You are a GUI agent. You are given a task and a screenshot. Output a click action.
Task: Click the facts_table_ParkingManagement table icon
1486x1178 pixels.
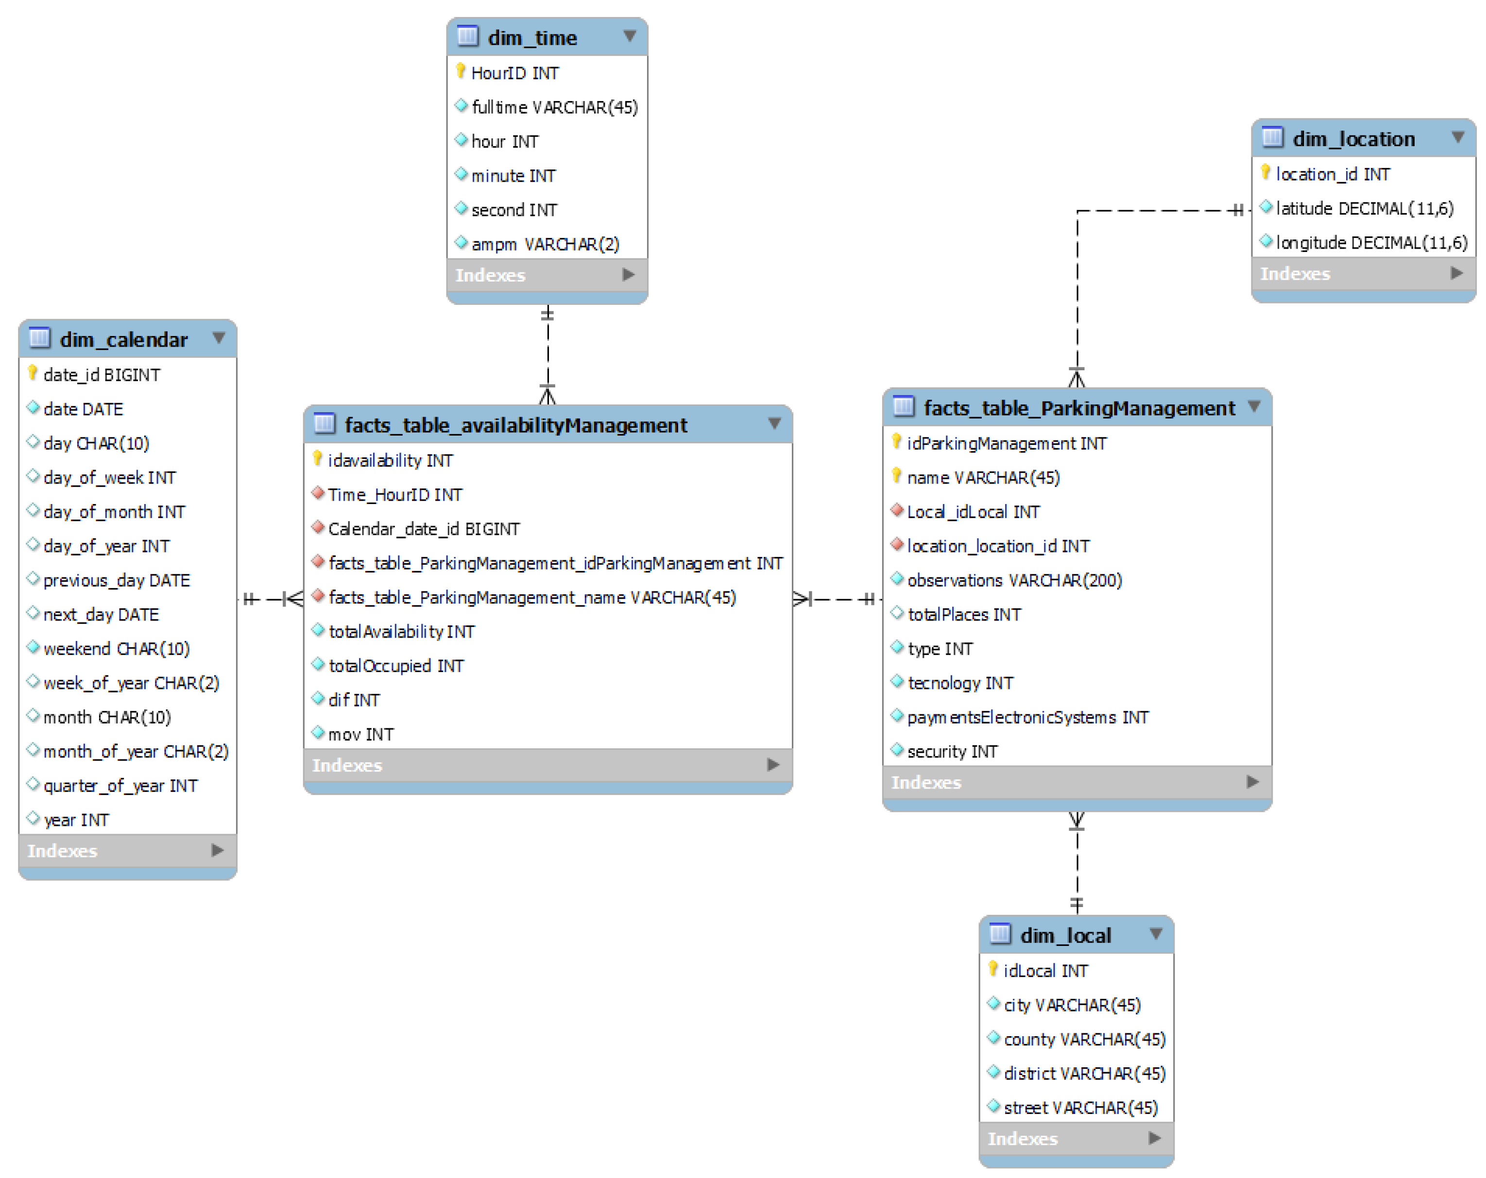click(x=903, y=406)
